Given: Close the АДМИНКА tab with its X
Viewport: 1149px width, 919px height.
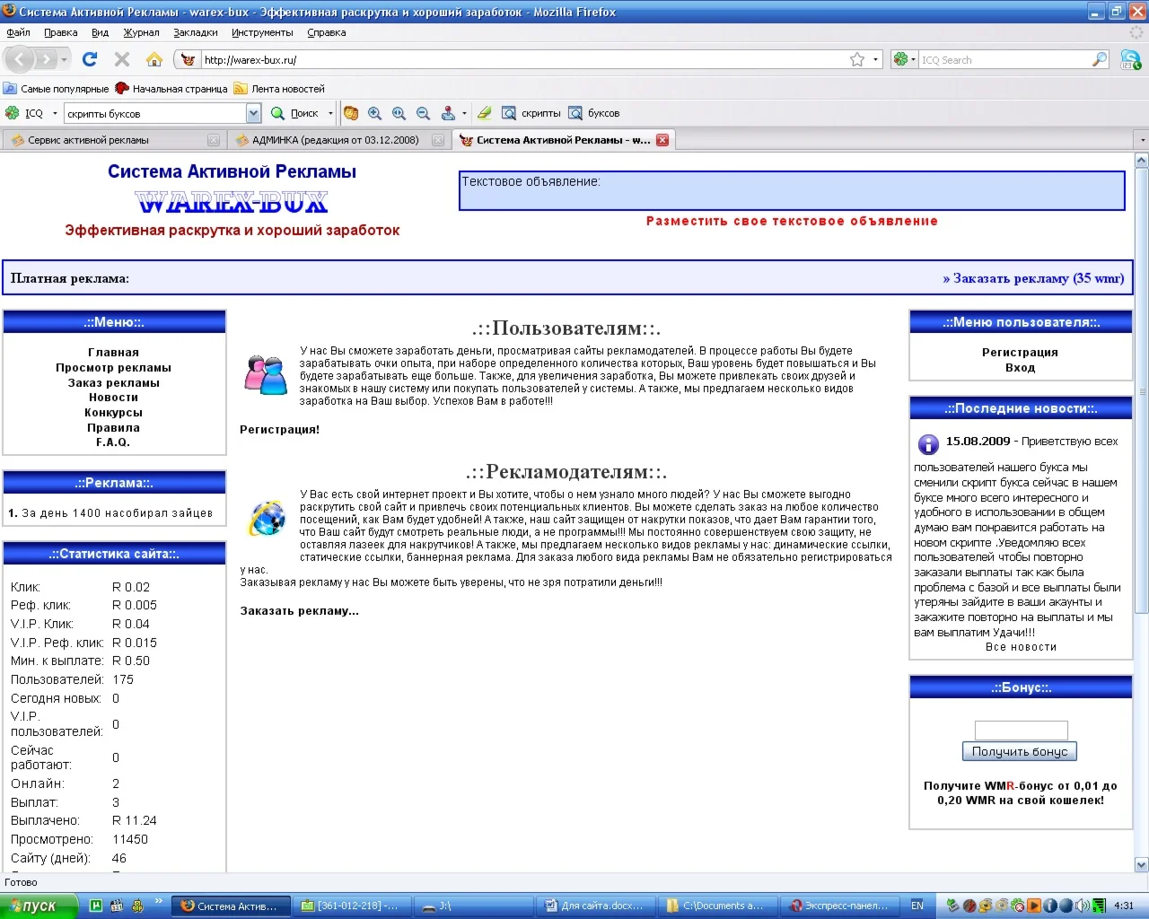Looking at the screenshot, I should coord(438,140).
